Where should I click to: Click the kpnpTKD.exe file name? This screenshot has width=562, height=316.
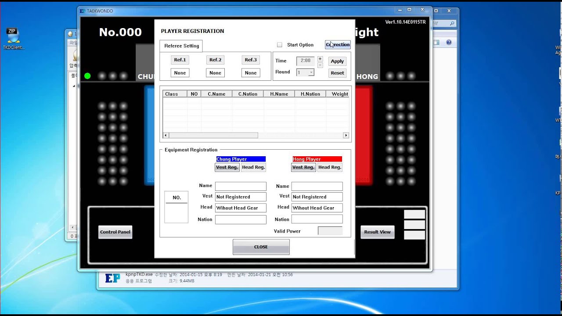coord(139,275)
